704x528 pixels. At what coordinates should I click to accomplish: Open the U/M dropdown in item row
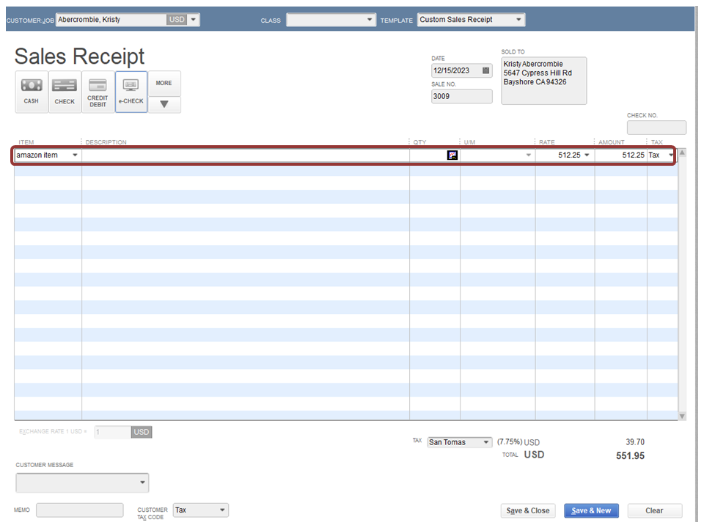tap(529, 155)
